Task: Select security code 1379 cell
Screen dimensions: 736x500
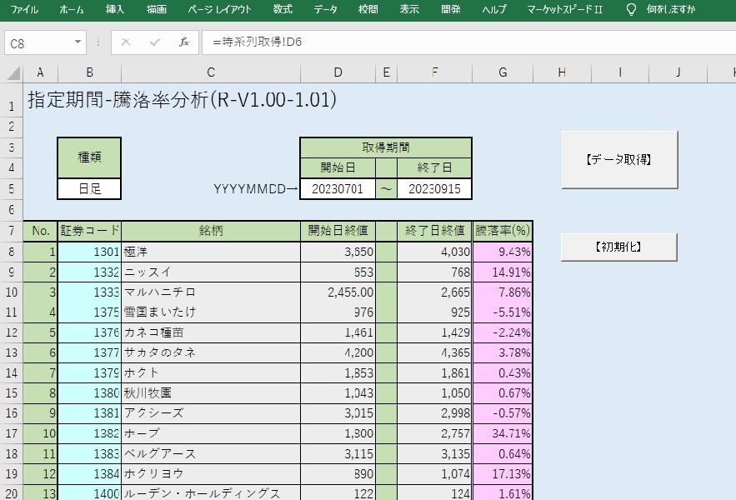Action: [89, 372]
